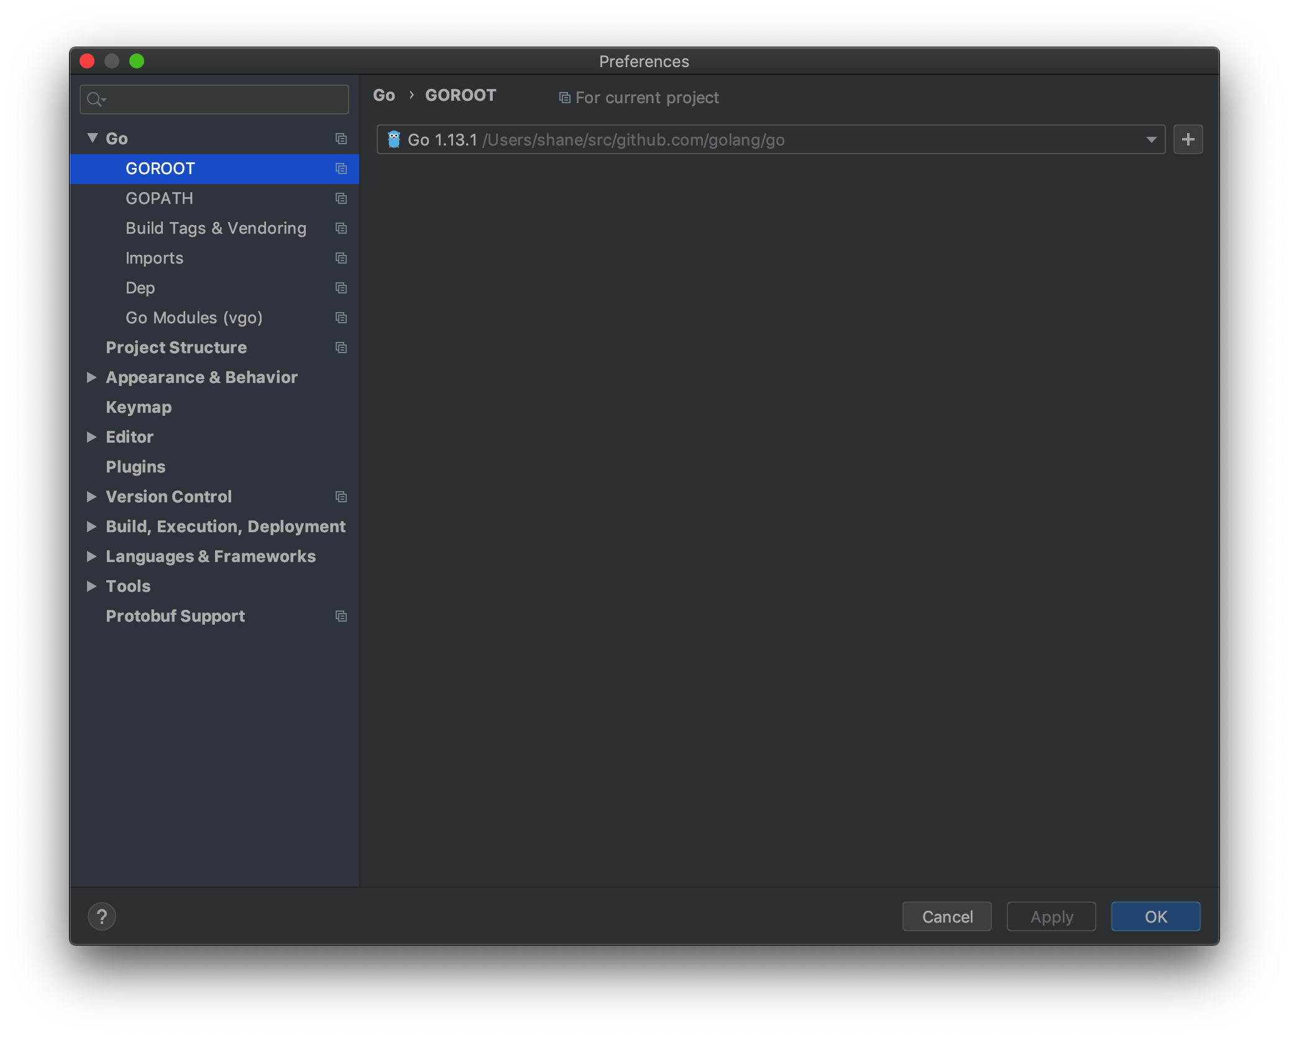
Task: Expand the Editor settings group
Action: point(91,437)
